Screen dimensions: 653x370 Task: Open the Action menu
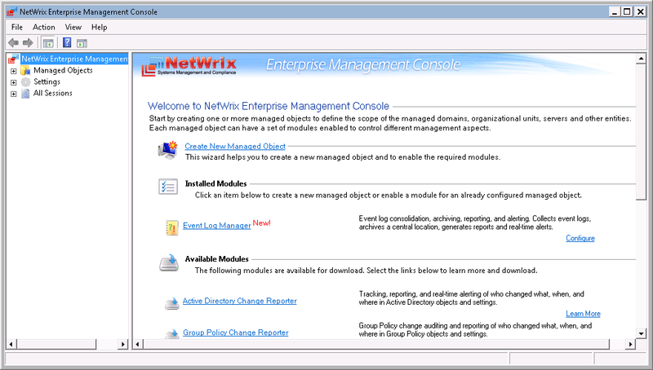(44, 27)
